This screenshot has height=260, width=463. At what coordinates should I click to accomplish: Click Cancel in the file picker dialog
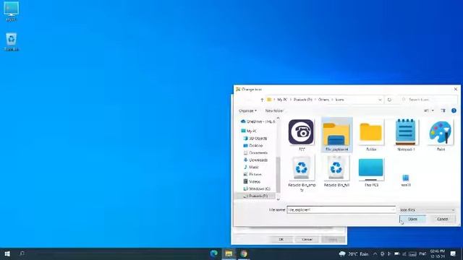pos(442,219)
